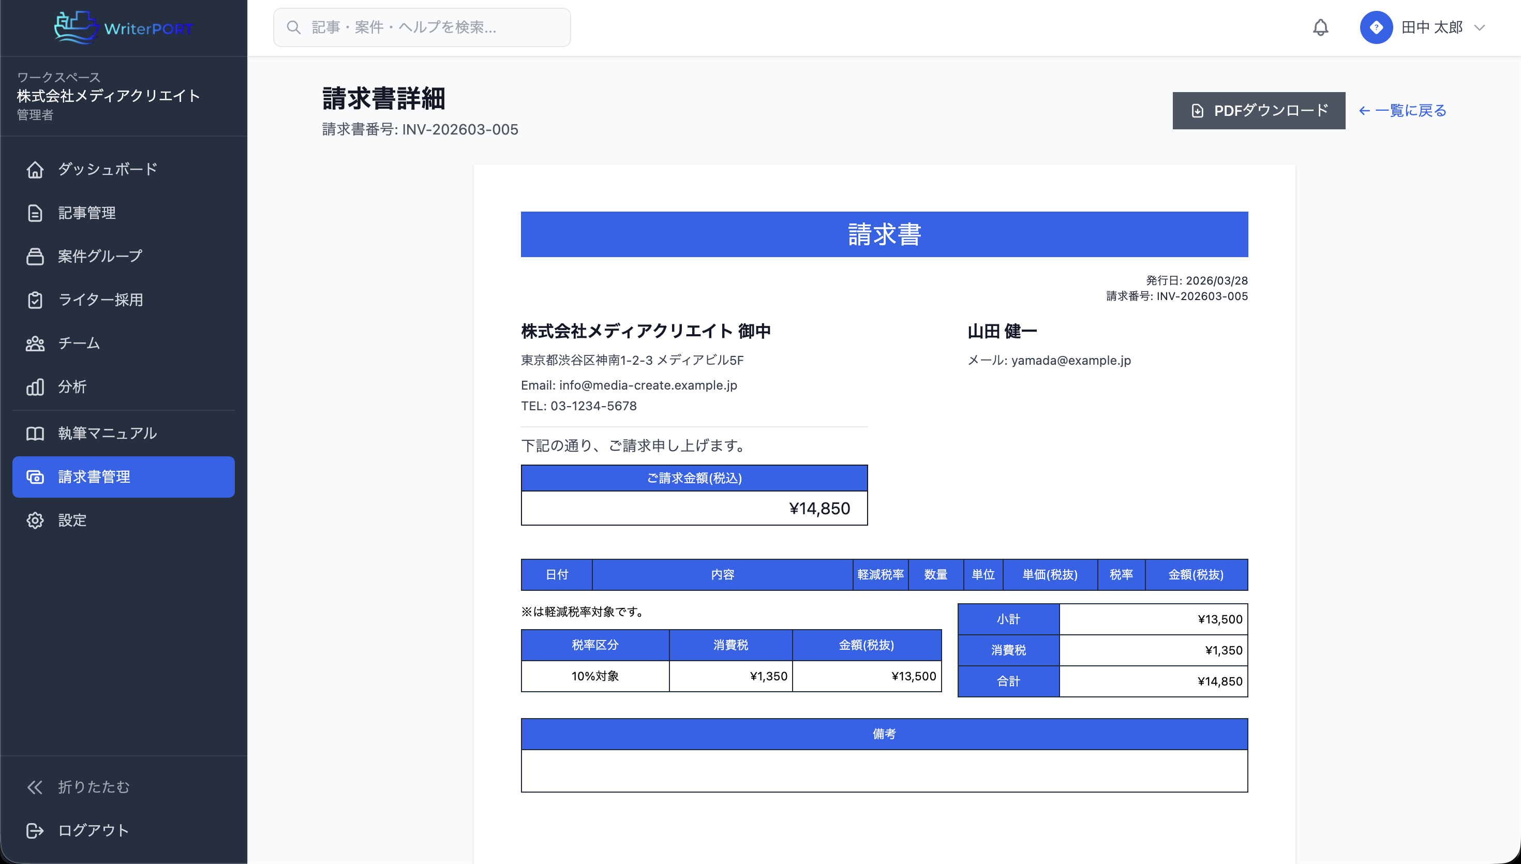This screenshot has height=864, width=1521.
Task: Click the 小計 value ¥13,500
Action: [1220, 619]
